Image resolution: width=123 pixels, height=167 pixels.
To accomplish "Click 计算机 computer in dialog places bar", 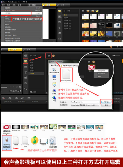I will click(54, 92).
